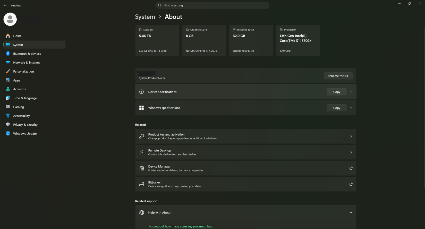Click the Apps sidebar icon
The width and height of the screenshot is (425, 229).
point(8,80)
